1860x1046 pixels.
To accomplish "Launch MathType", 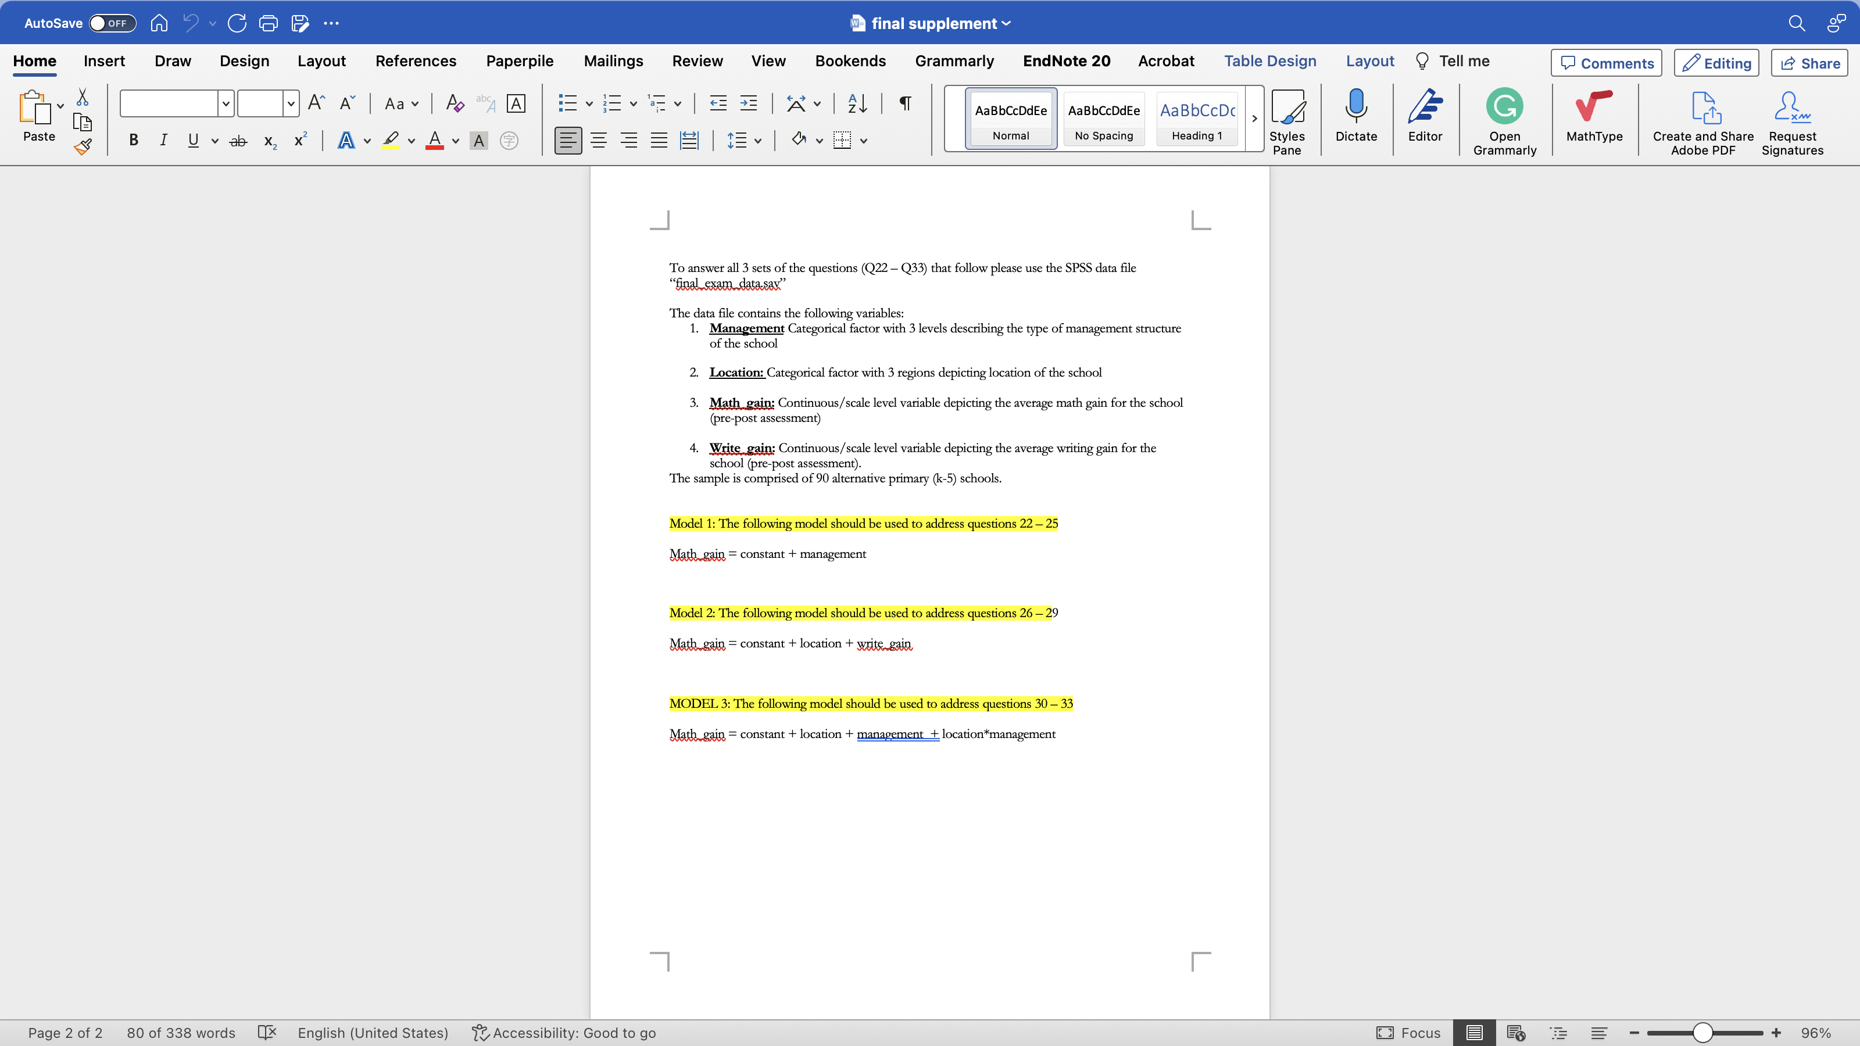I will (1594, 116).
